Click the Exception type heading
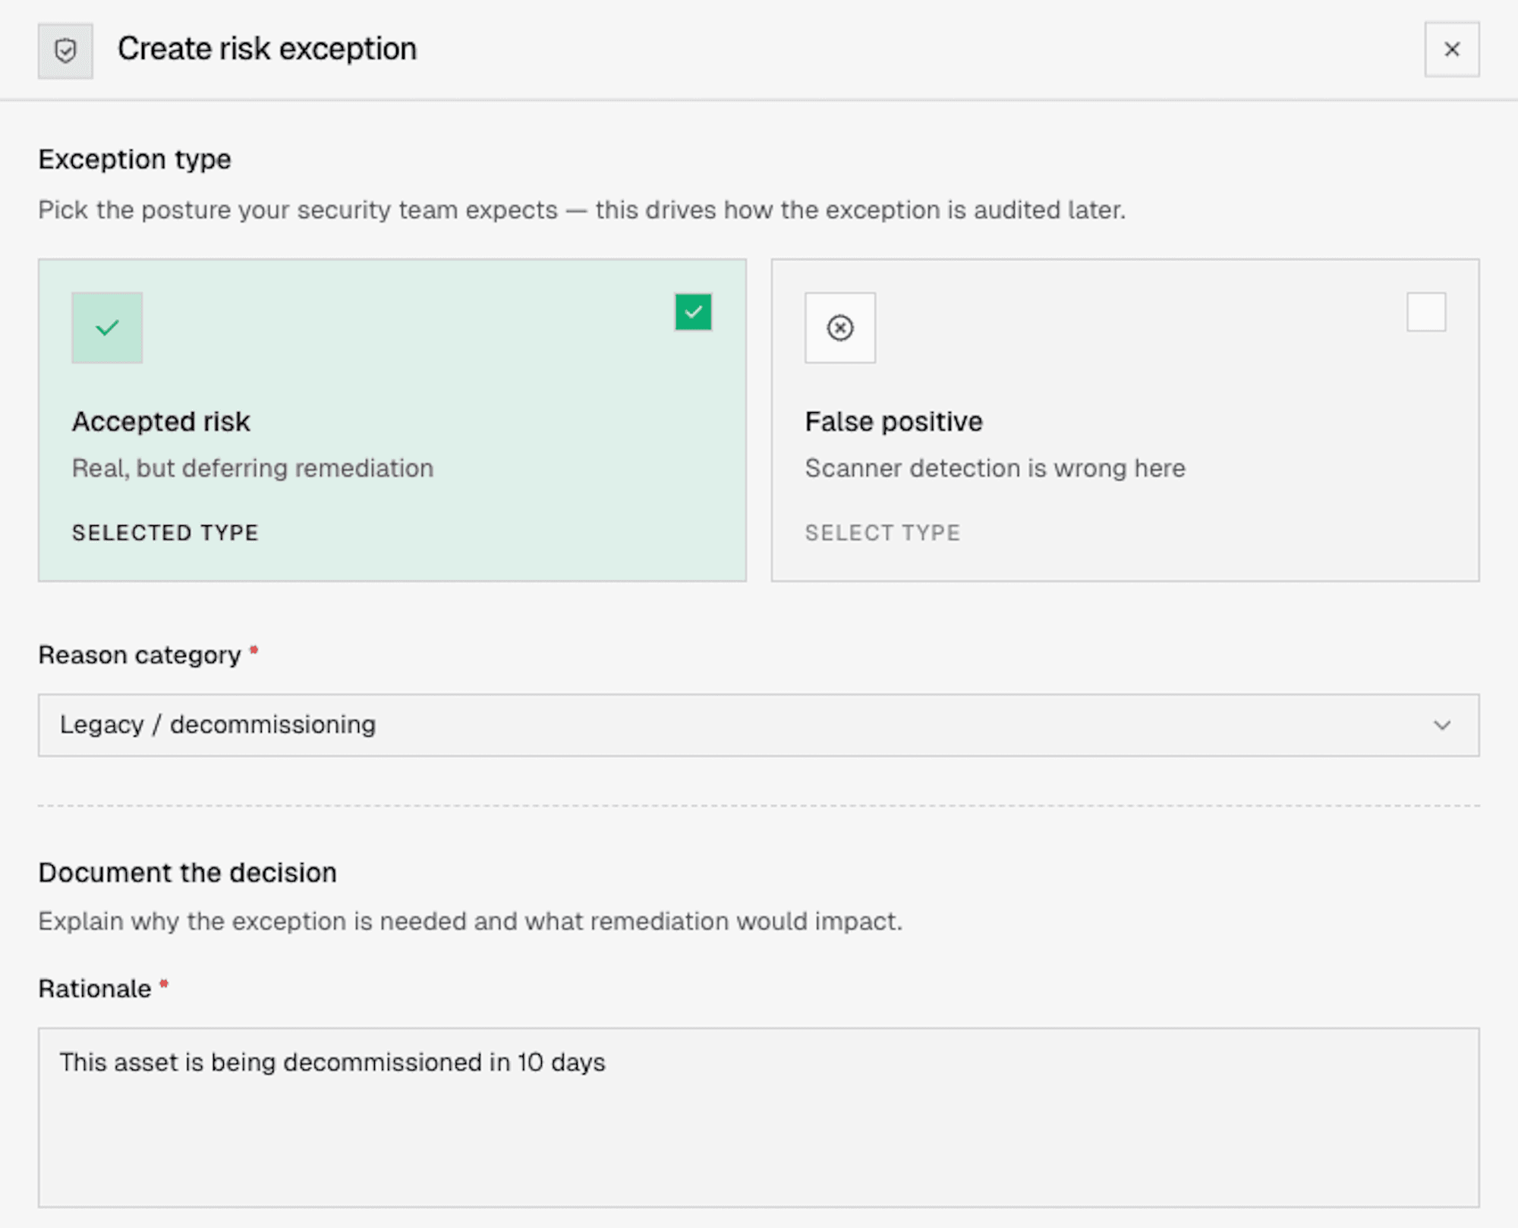This screenshot has height=1228, width=1518. click(135, 159)
